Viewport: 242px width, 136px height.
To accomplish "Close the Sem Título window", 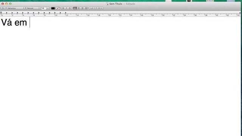I will point(3,4).
